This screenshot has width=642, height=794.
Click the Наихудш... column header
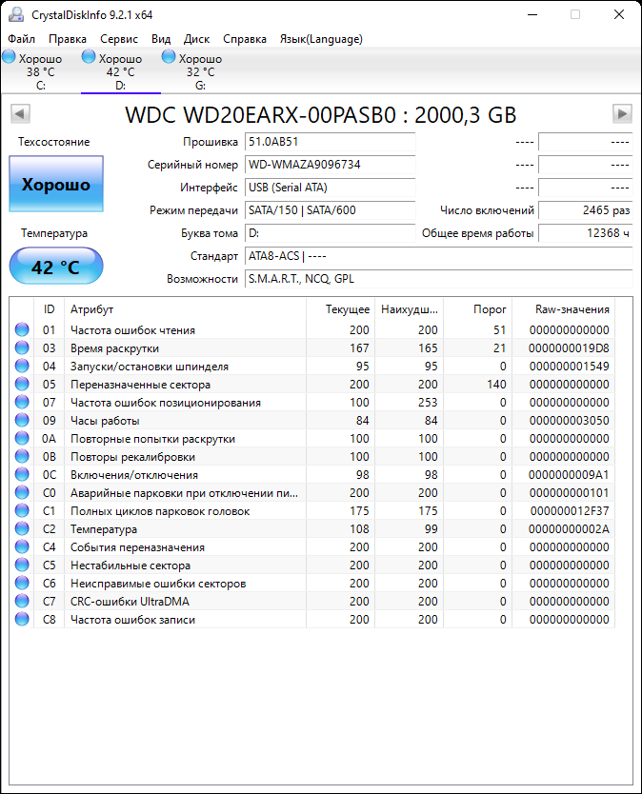point(409,308)
